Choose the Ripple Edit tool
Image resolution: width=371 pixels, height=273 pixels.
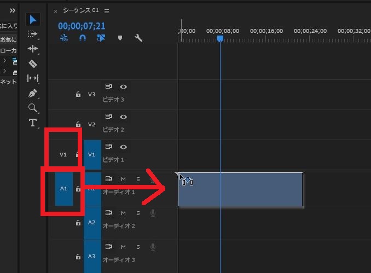point(33,49)
